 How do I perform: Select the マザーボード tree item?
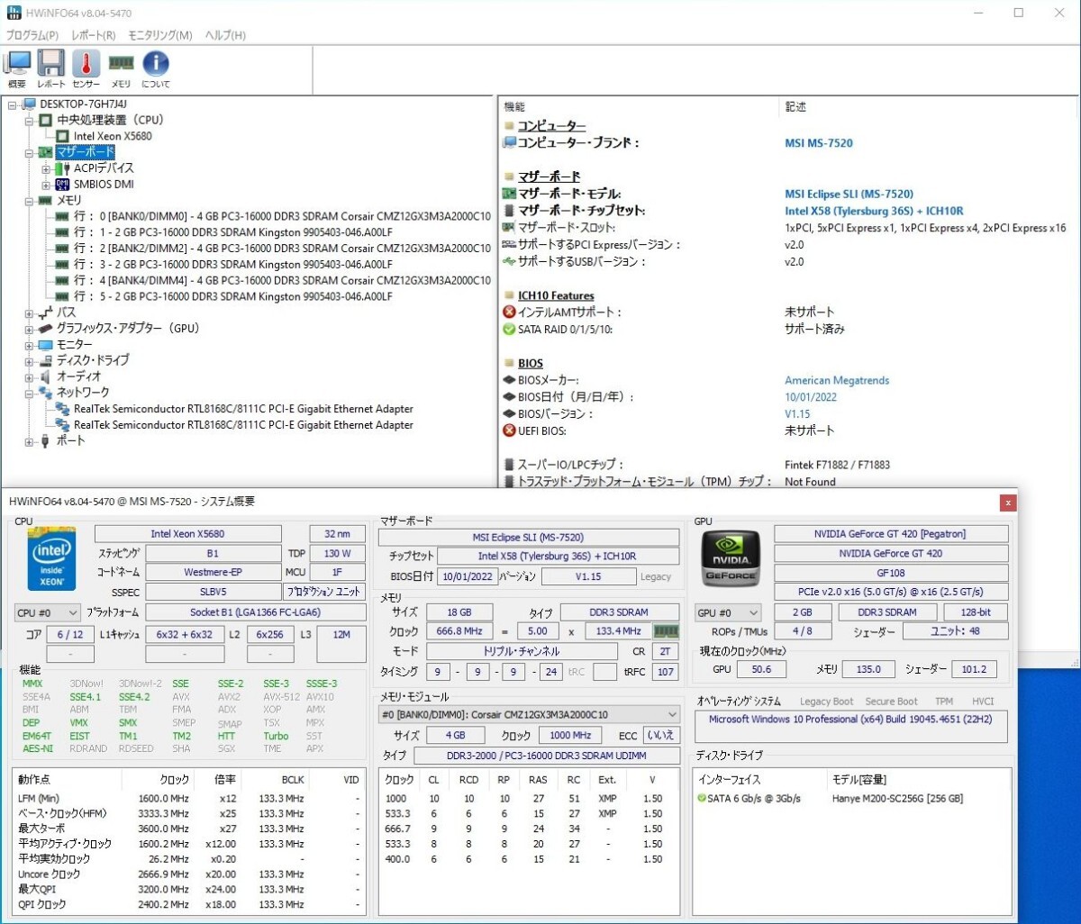[86, 152]
